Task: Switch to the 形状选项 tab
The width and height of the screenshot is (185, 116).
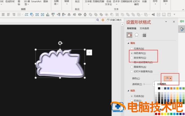Action: pos(132,28)
